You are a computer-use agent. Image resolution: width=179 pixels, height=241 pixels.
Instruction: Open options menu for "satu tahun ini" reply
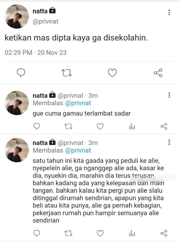[x=169, y=142]
